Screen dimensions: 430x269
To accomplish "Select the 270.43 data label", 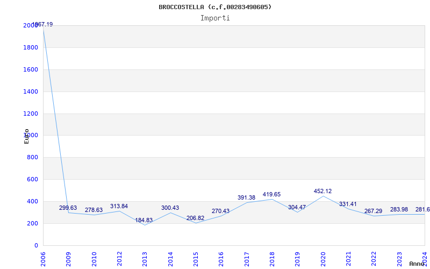I will (x=220, y=211).
